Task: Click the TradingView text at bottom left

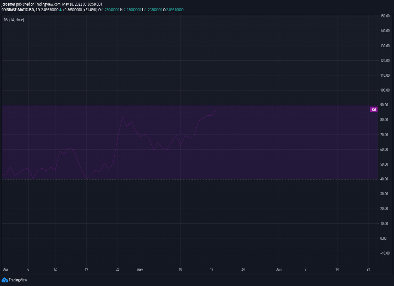Action: point(18,280)
